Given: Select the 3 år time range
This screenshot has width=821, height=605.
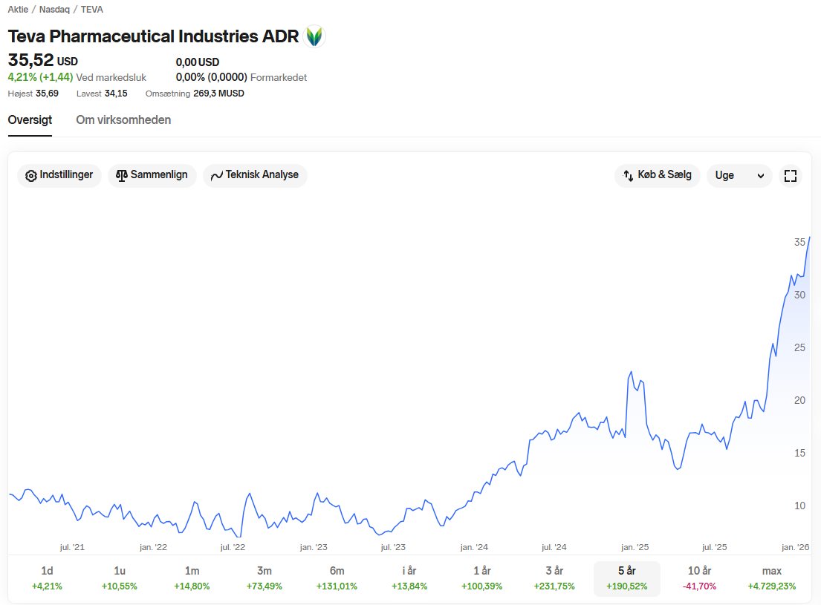Looking at the screenshot, I should click(x=554, y=578).
